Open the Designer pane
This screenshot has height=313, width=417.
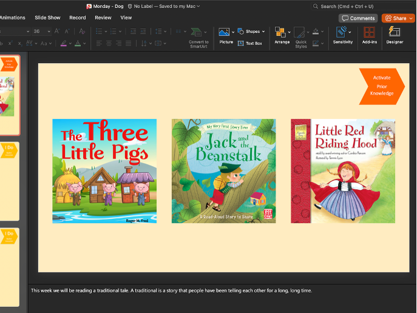395,35
